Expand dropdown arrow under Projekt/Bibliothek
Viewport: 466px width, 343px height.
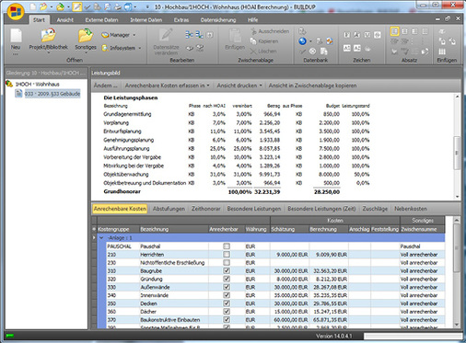pyautogui.click(x=49, y=53)
